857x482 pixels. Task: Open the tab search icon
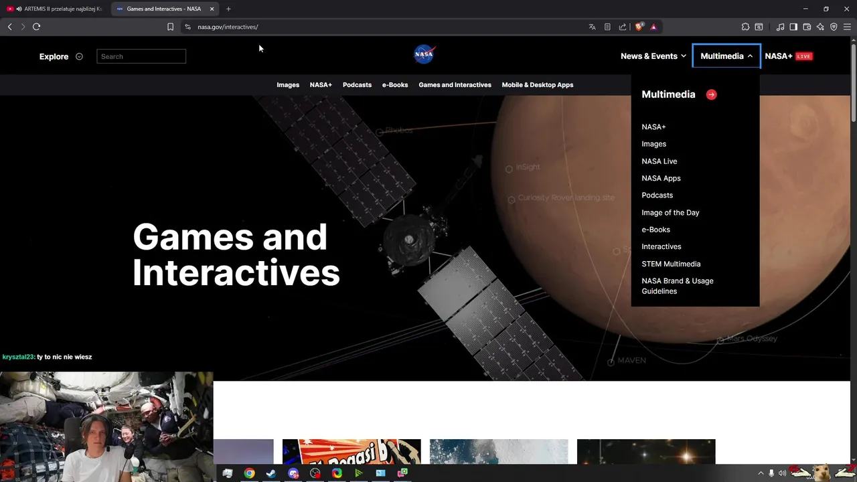tap(759, 27)
